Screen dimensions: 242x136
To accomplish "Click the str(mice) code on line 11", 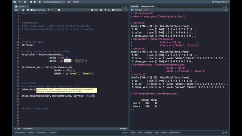I will pos(28,45).
